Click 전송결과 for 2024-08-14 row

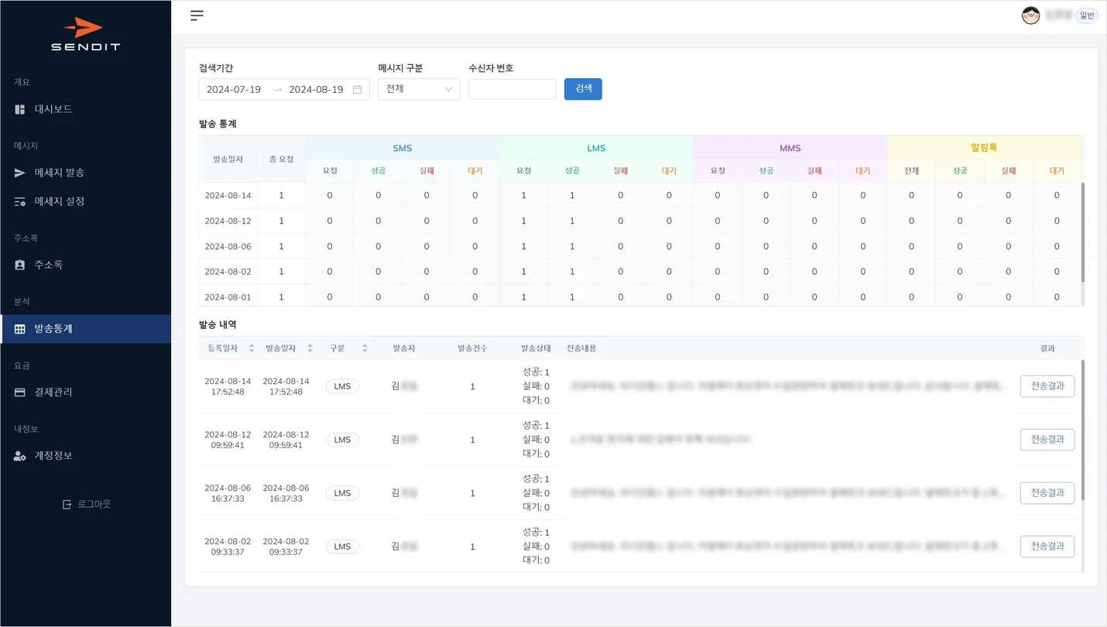pyautogui.click(x=1047, y=385)
